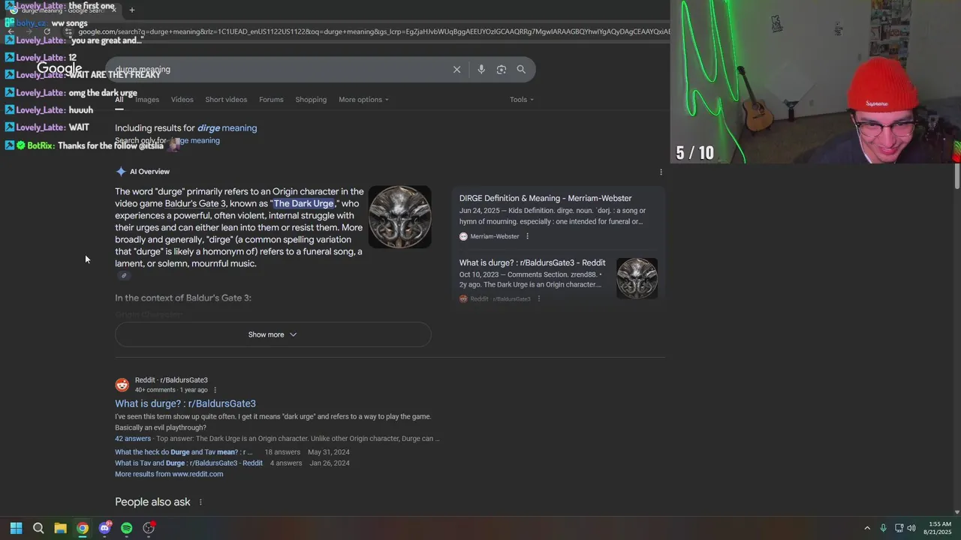This screenshot has width=961, height=540.
Task: Click In the context of Baldur's Gate 3 text
Action: (x=183, y=298)
